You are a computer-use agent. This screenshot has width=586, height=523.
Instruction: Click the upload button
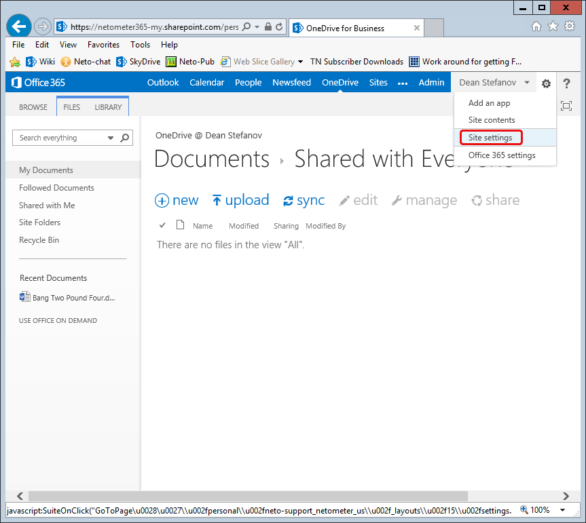pyautogui.click(x=240, y=200)
